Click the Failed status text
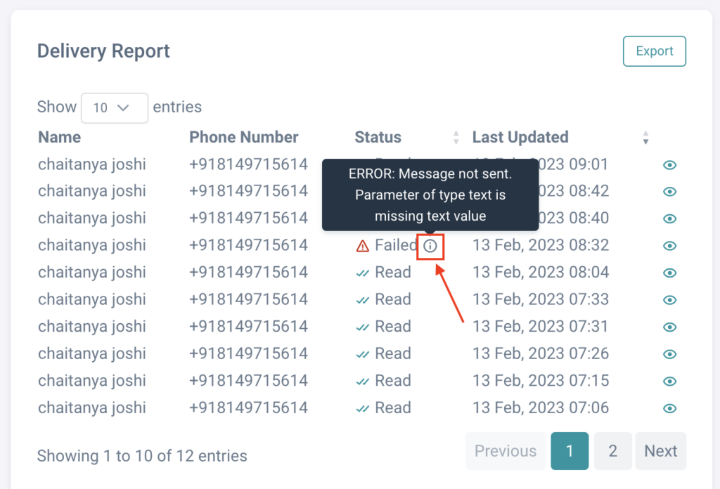 tap(396, 245)
